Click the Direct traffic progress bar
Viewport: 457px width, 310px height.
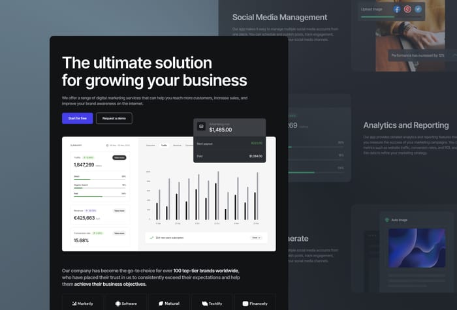100,179
